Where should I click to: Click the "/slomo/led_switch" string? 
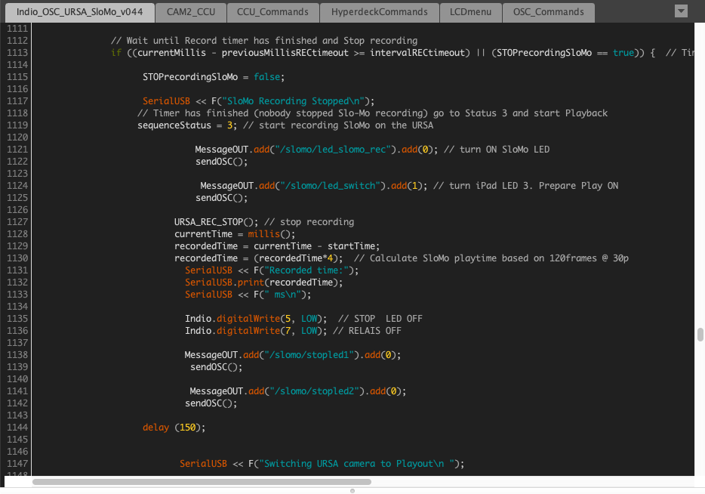pyautogui.click(x=330, y=186)
